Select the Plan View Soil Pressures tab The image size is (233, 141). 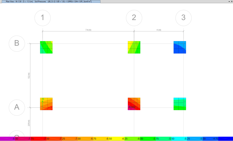[x=50, y=2]
